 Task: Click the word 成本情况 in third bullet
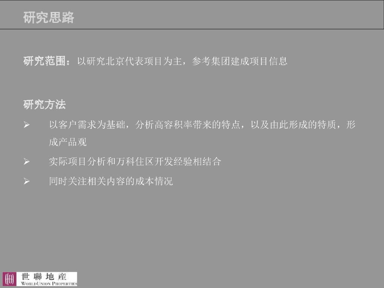coord(154,181)
